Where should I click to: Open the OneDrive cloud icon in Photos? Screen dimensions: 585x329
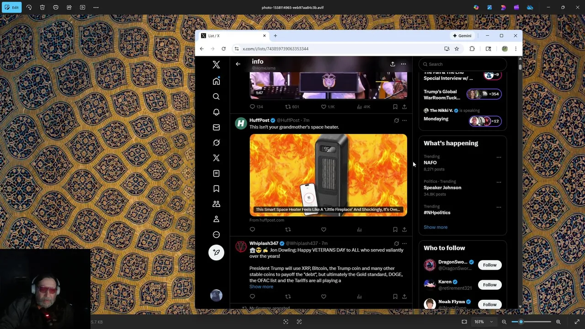(530, 7)
